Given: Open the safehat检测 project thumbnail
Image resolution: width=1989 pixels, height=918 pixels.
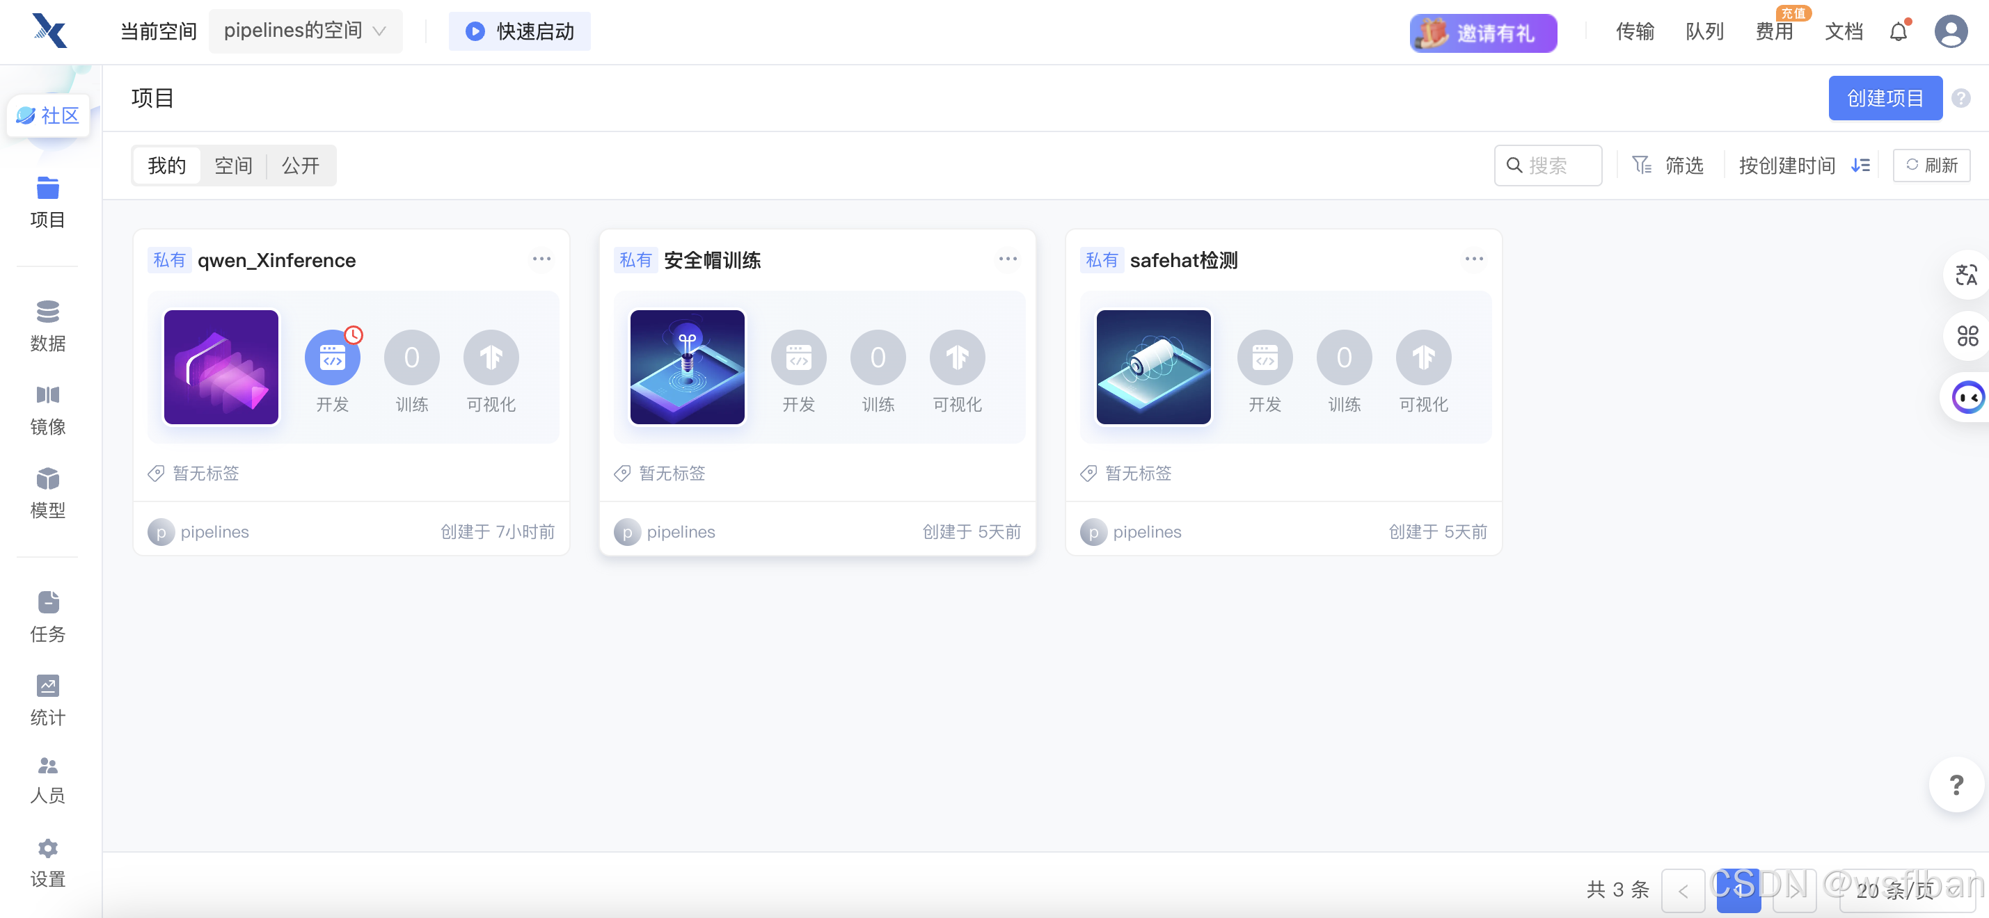Looking at the screenshot, I should (x=1152, y=367).
